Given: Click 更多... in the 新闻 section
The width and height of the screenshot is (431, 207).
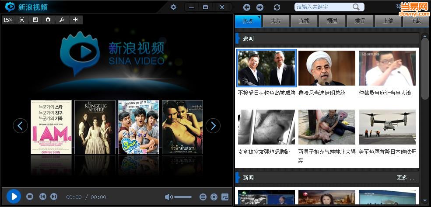Looking at the screenshot, I should tap(405, 178).
